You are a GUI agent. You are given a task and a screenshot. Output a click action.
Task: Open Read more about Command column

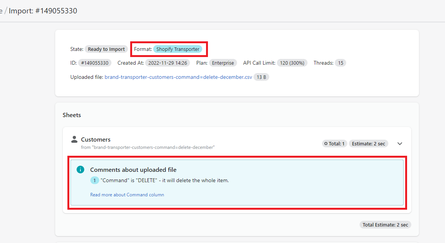click(127, 195)
